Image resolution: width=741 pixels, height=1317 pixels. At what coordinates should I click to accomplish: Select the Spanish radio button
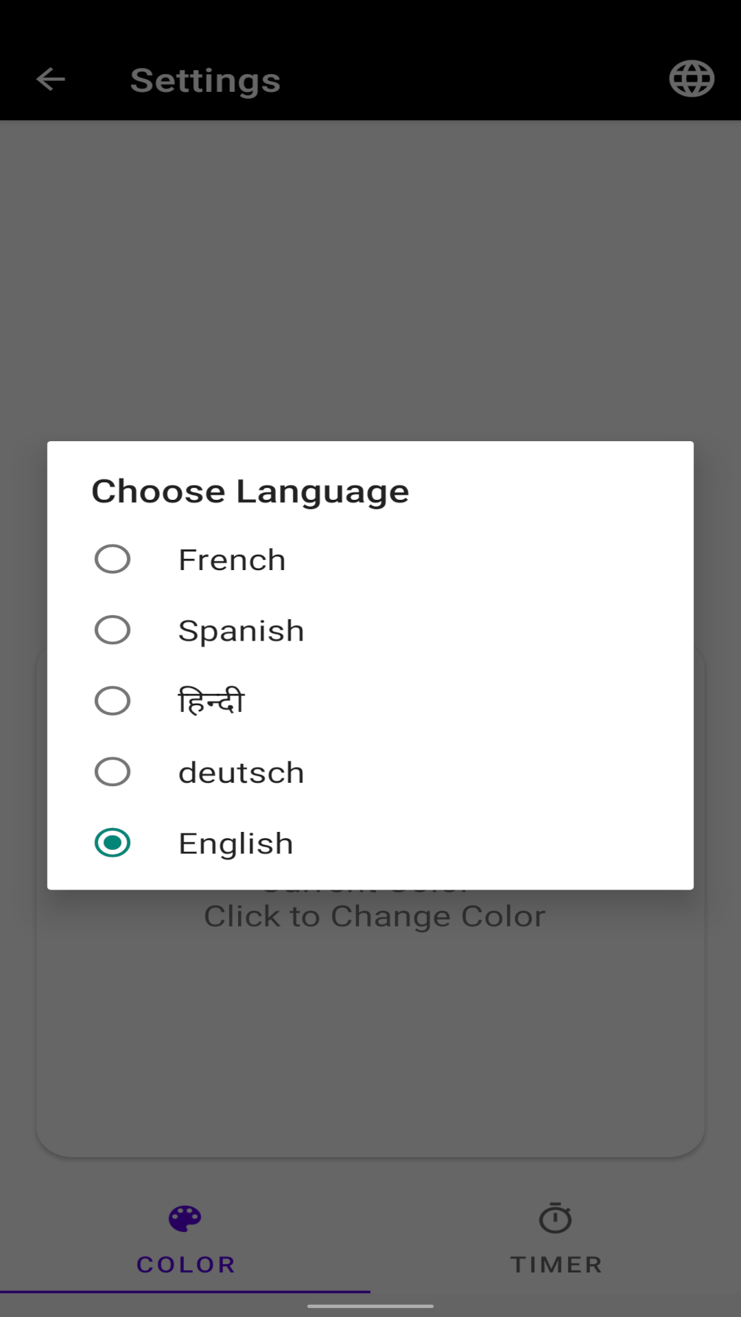[x=113, y=630]
